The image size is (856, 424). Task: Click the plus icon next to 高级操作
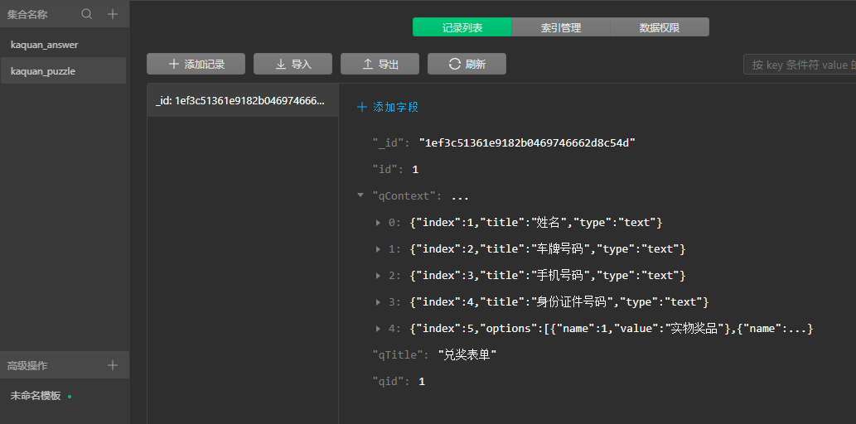click(113, 365)
